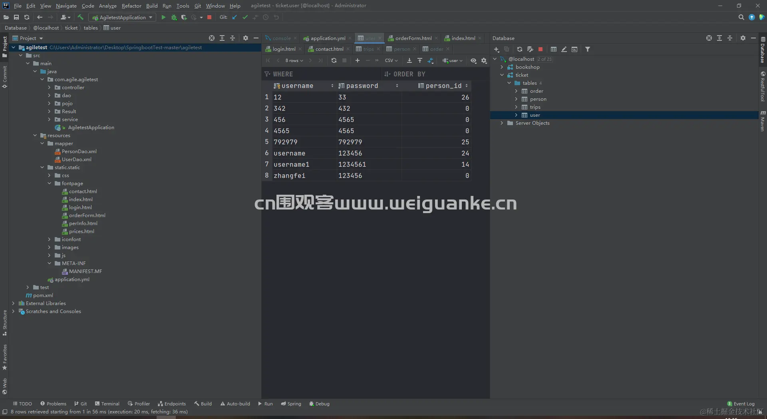Open the Endpoints tool window button
The image size is (767, 419).
tap(172, 404)
